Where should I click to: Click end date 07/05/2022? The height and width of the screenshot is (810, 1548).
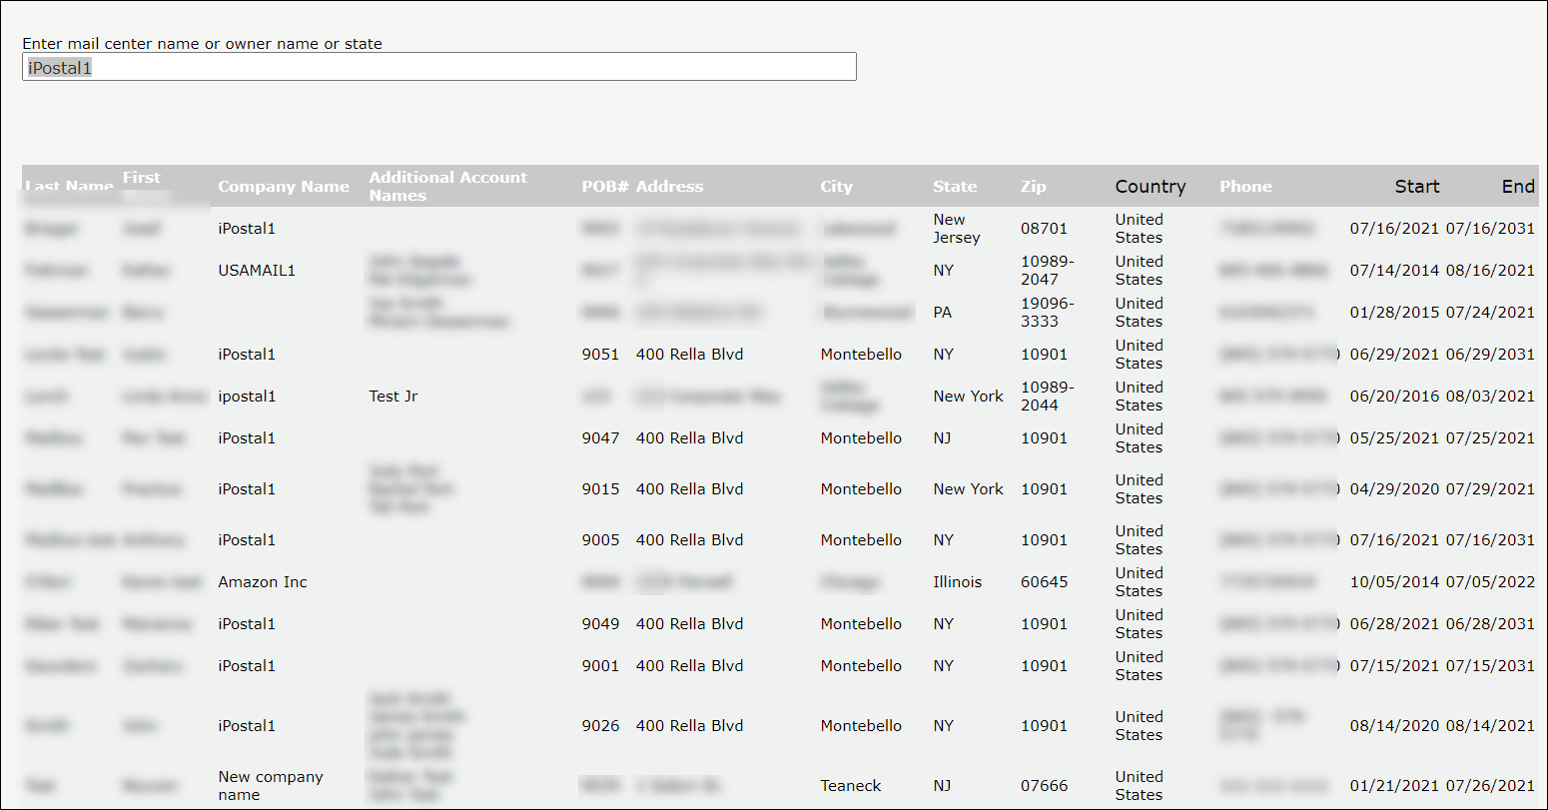pyautogui.click(x=1490, y=582)
